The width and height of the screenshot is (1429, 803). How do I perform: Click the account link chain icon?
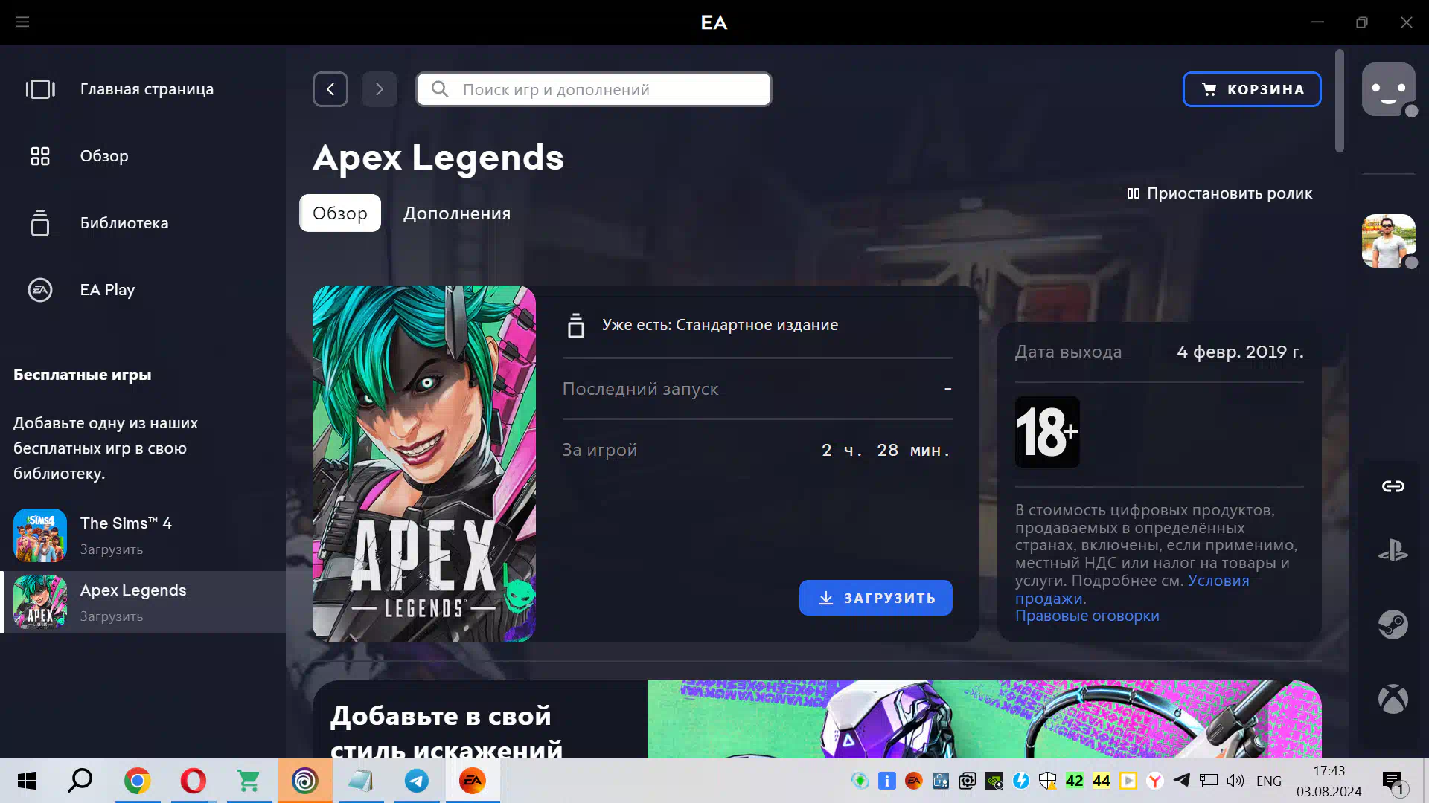1393,486
